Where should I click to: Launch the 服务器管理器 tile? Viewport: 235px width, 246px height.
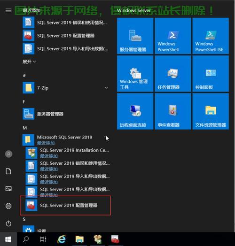(x=135, y=36)
